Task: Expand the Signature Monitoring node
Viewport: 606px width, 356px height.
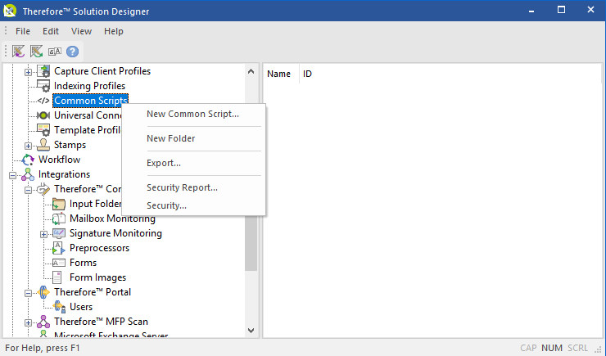Action: (x=43, y=233)
